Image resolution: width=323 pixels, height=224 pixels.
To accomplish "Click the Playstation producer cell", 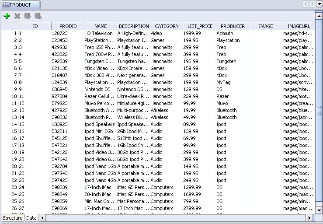I will tap(233, 40).
